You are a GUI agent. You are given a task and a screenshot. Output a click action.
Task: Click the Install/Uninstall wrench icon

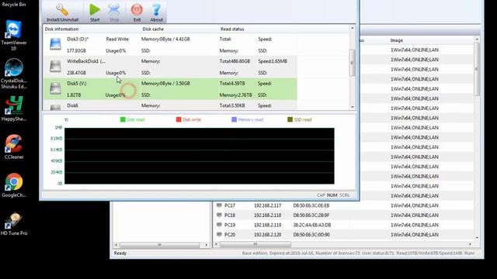[62, 10]
